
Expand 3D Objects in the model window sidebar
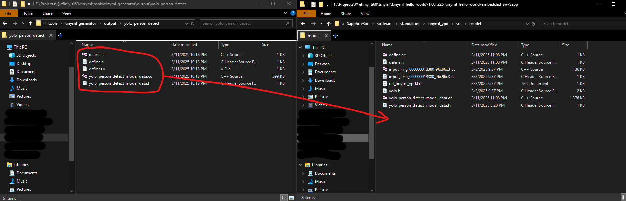[303, 56]
